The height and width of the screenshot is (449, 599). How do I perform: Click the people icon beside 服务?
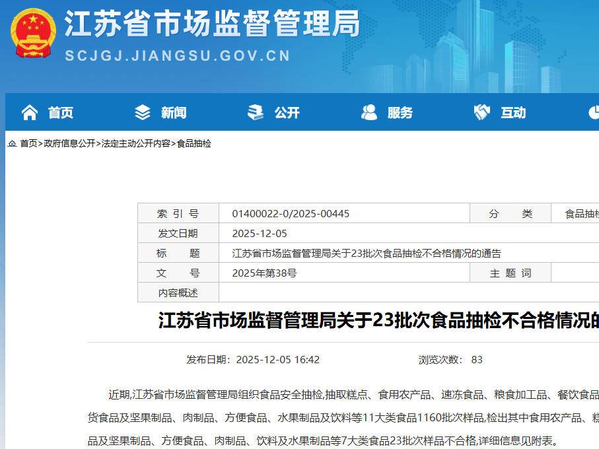pos(369,113)
